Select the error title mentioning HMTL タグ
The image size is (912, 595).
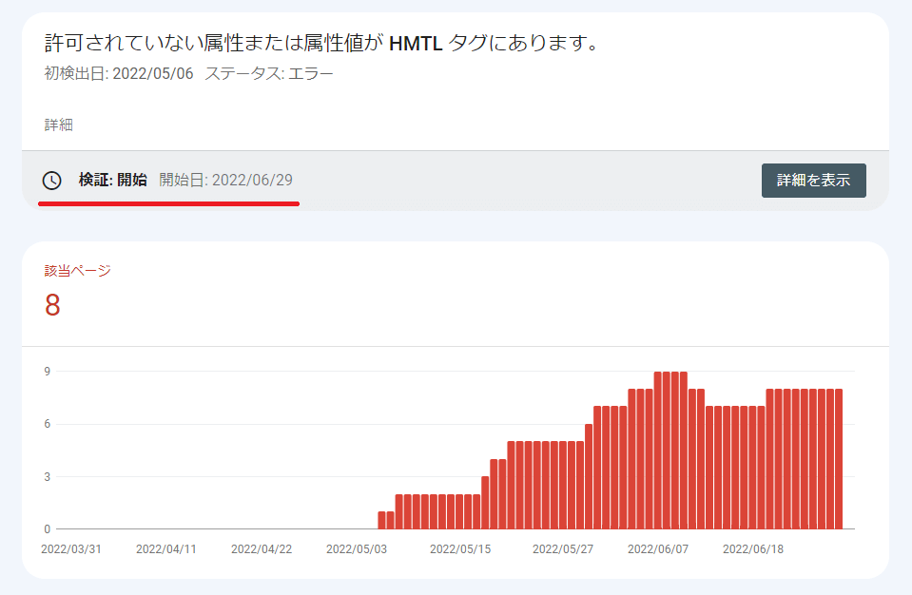(321, 43)
